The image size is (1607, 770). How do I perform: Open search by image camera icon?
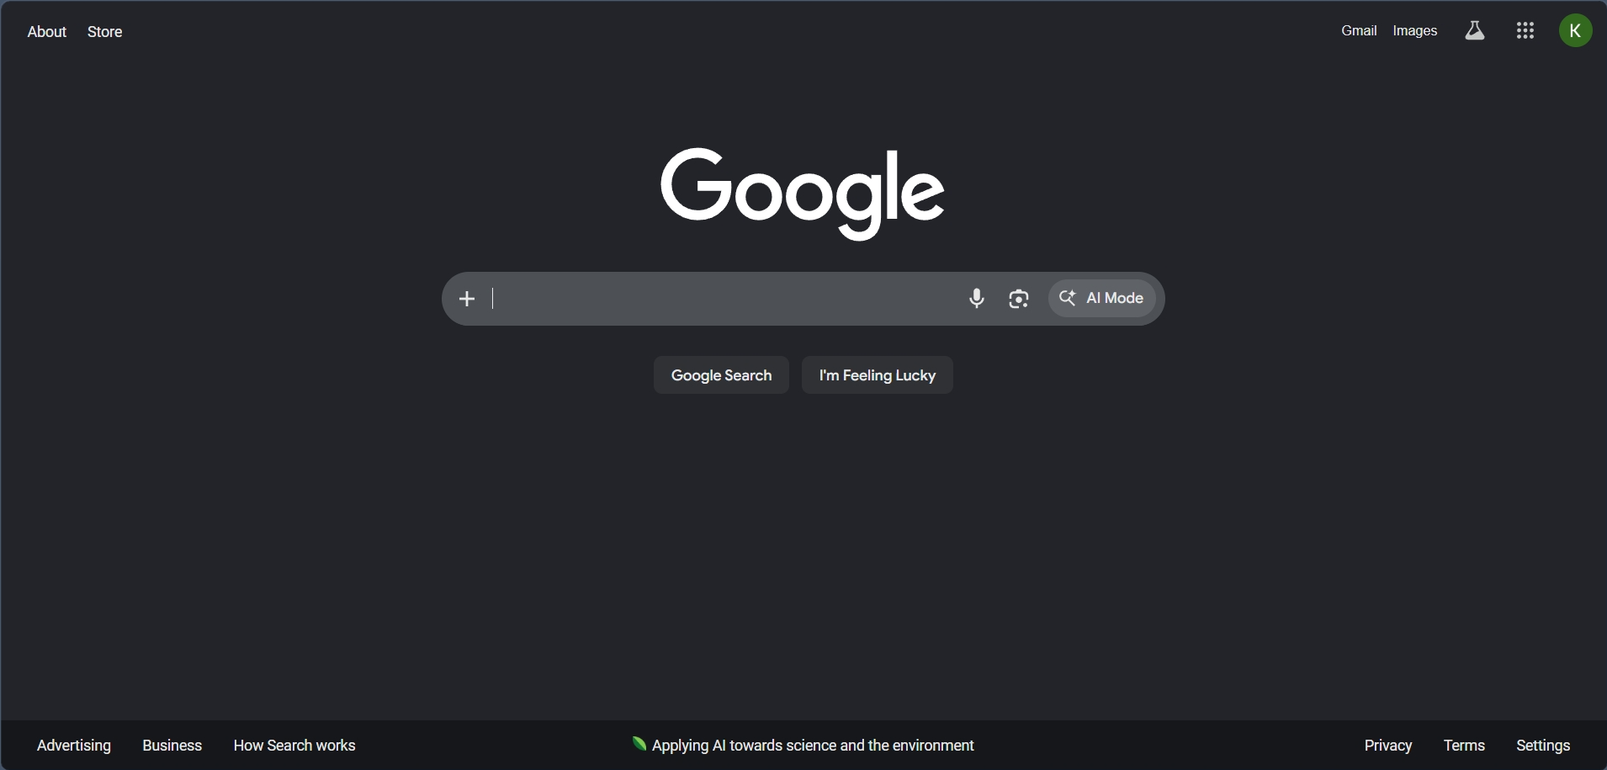tap(1019, 299)
